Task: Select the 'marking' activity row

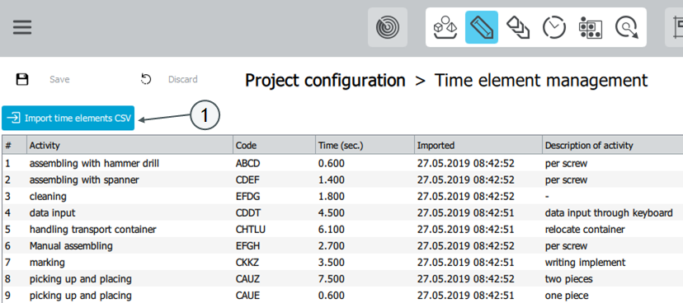Action: point(342,263)
